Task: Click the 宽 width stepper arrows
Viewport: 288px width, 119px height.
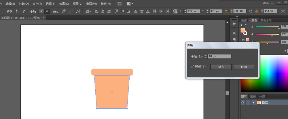Action: (232, 11)
